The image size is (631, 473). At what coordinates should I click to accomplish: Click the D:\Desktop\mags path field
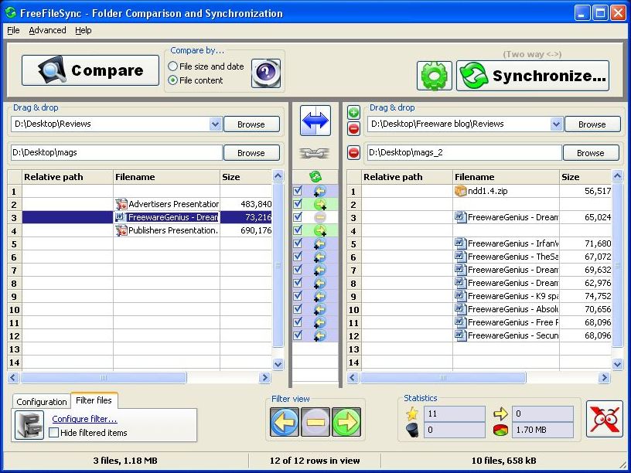click(116, 153)
